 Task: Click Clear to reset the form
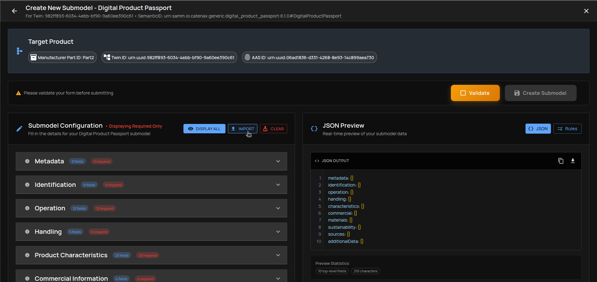(x=273, y=129)
